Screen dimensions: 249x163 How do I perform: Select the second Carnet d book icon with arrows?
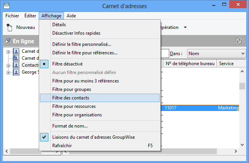[x=16, y=58]
